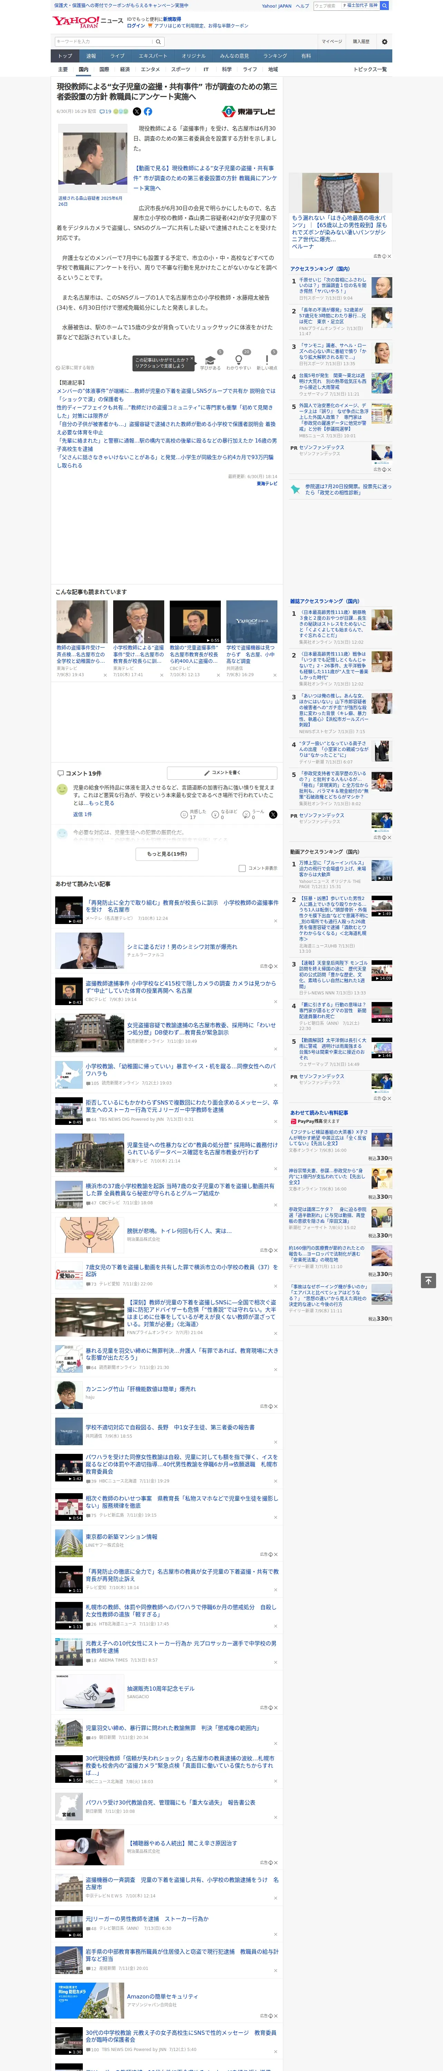
Task: Open the first related article メンバーの"体液事件"が端緒に
Action: click(166, 395)
